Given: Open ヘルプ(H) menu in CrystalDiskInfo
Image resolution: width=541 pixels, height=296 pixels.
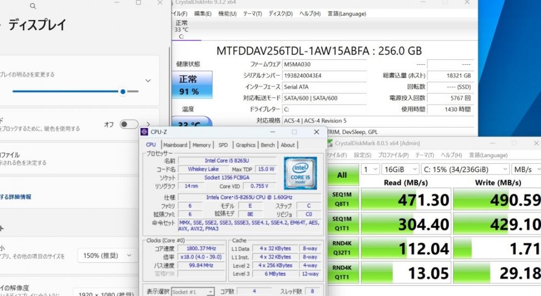Looking at the screenshot, I should tap(310, 14).
